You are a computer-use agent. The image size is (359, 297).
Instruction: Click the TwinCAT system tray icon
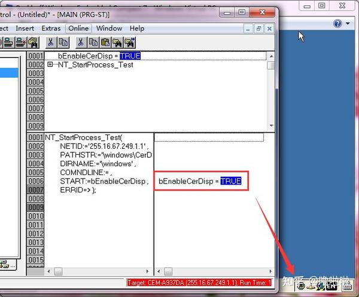(x=302, y=286)
